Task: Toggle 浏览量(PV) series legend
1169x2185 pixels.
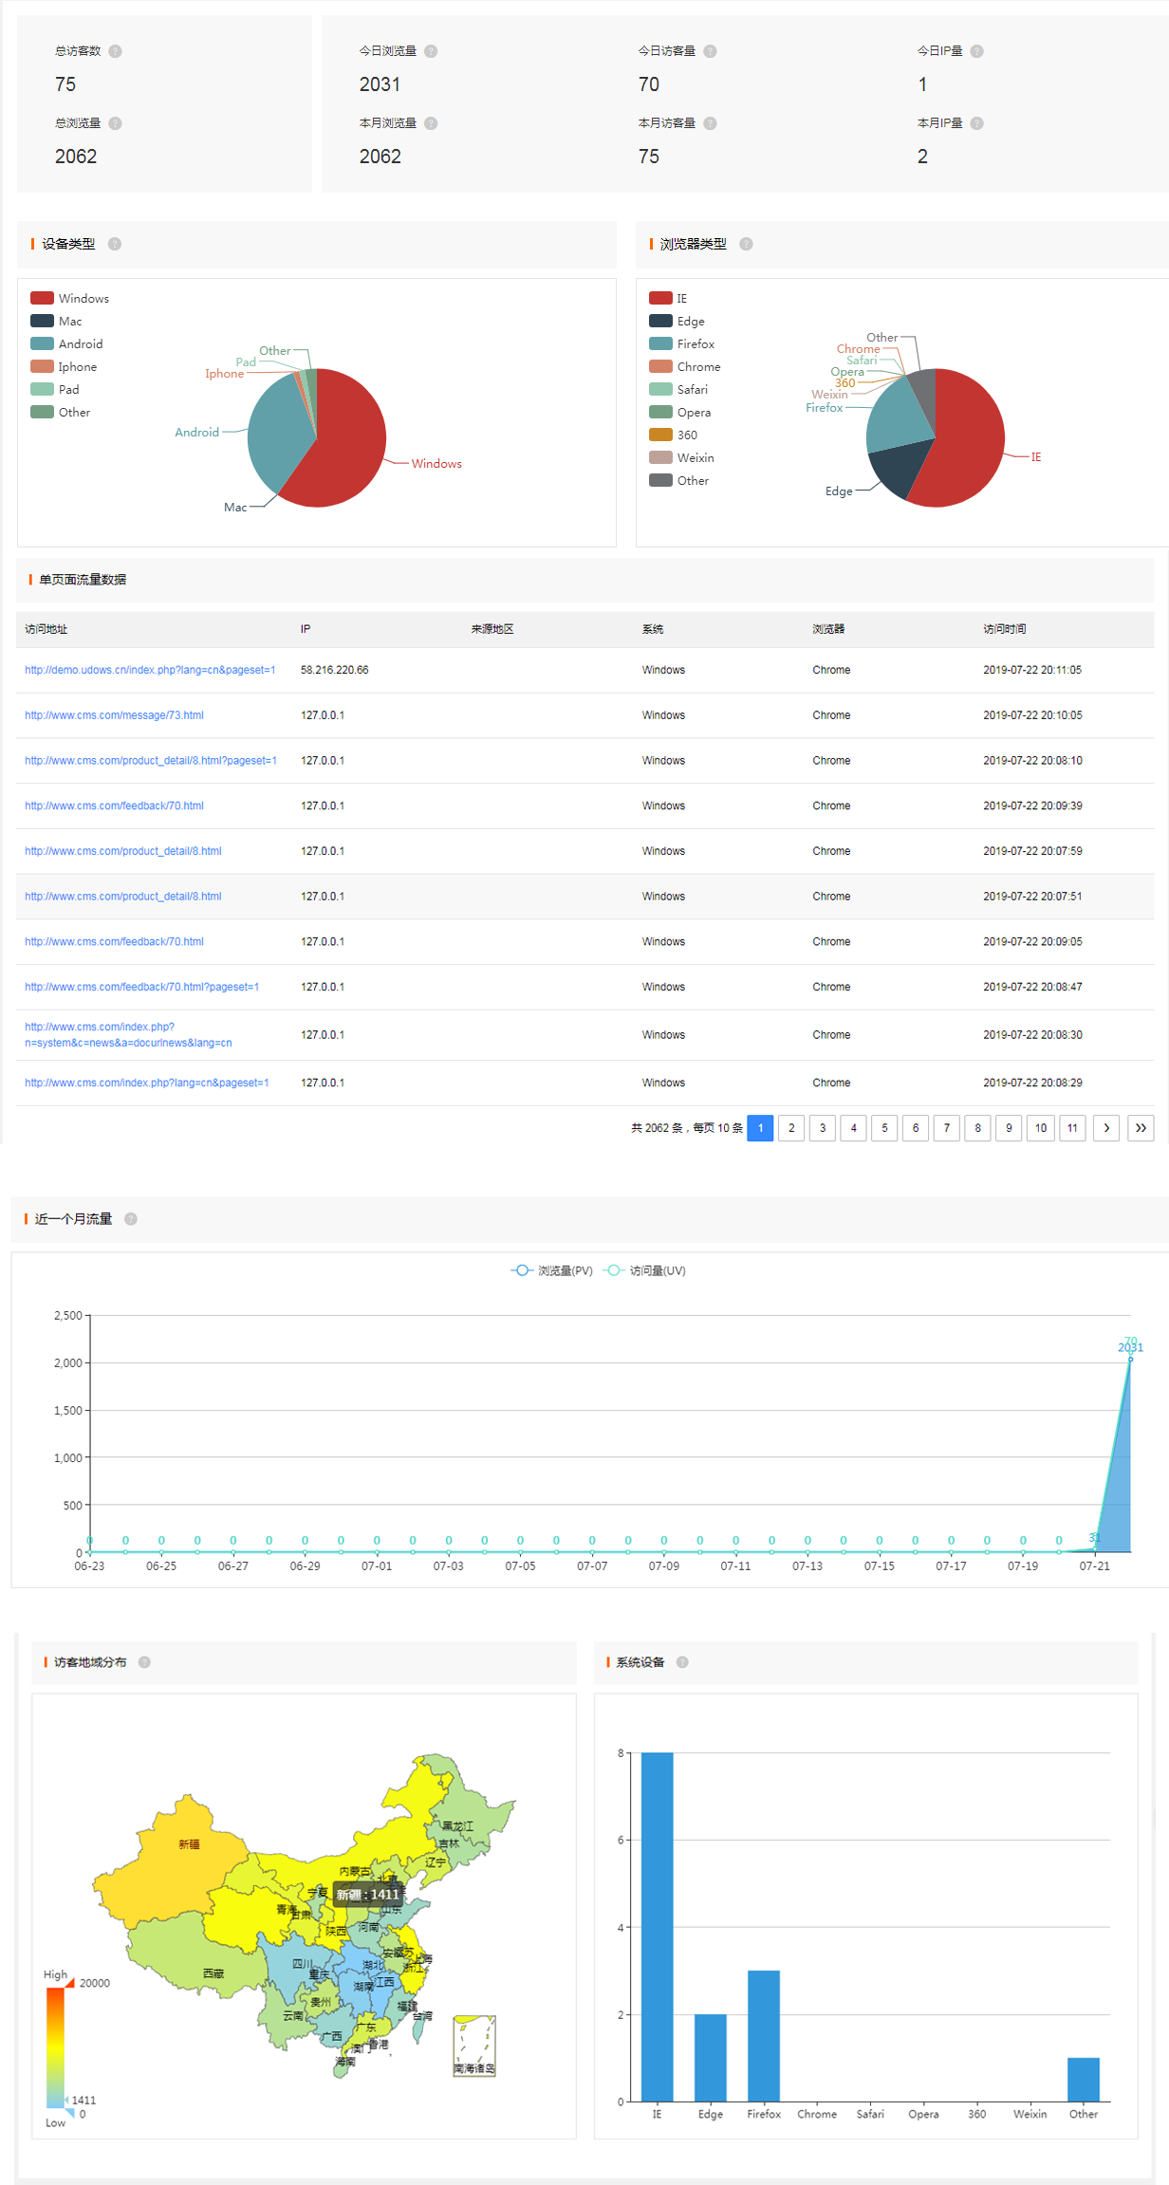Action: [x=551, y=1270]
